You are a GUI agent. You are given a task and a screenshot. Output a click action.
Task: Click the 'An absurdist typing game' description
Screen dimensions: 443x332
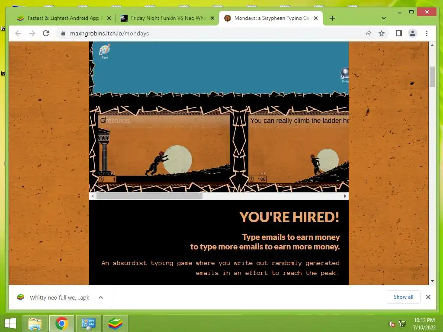pyautogui.click(x=220, y=268)
